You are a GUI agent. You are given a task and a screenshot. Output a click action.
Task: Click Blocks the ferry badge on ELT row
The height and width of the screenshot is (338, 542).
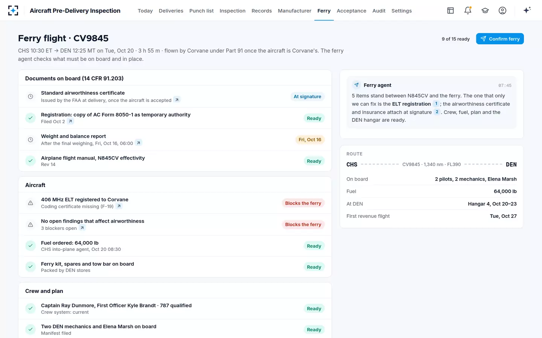coord(303,203)
